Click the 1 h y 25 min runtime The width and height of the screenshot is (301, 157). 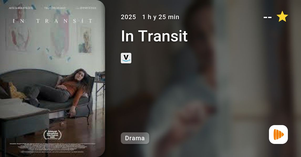click(161, 17)
